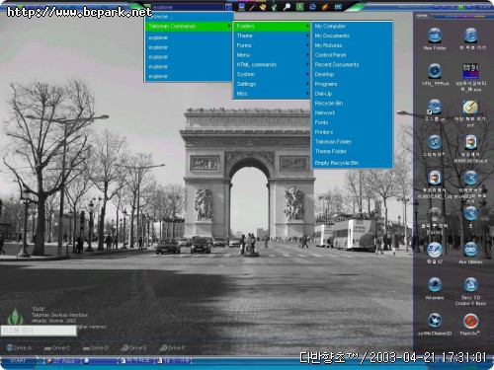This screenshot has height=370, width=494.
Task: Click the magnifying glass search icon
Action: coord(287,7)
